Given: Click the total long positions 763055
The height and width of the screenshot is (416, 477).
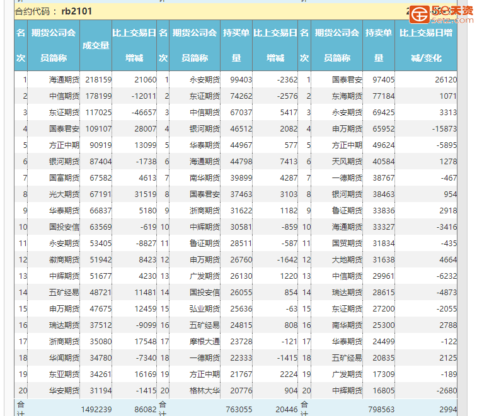Looking at the screenshot, I should click(239, 410).
